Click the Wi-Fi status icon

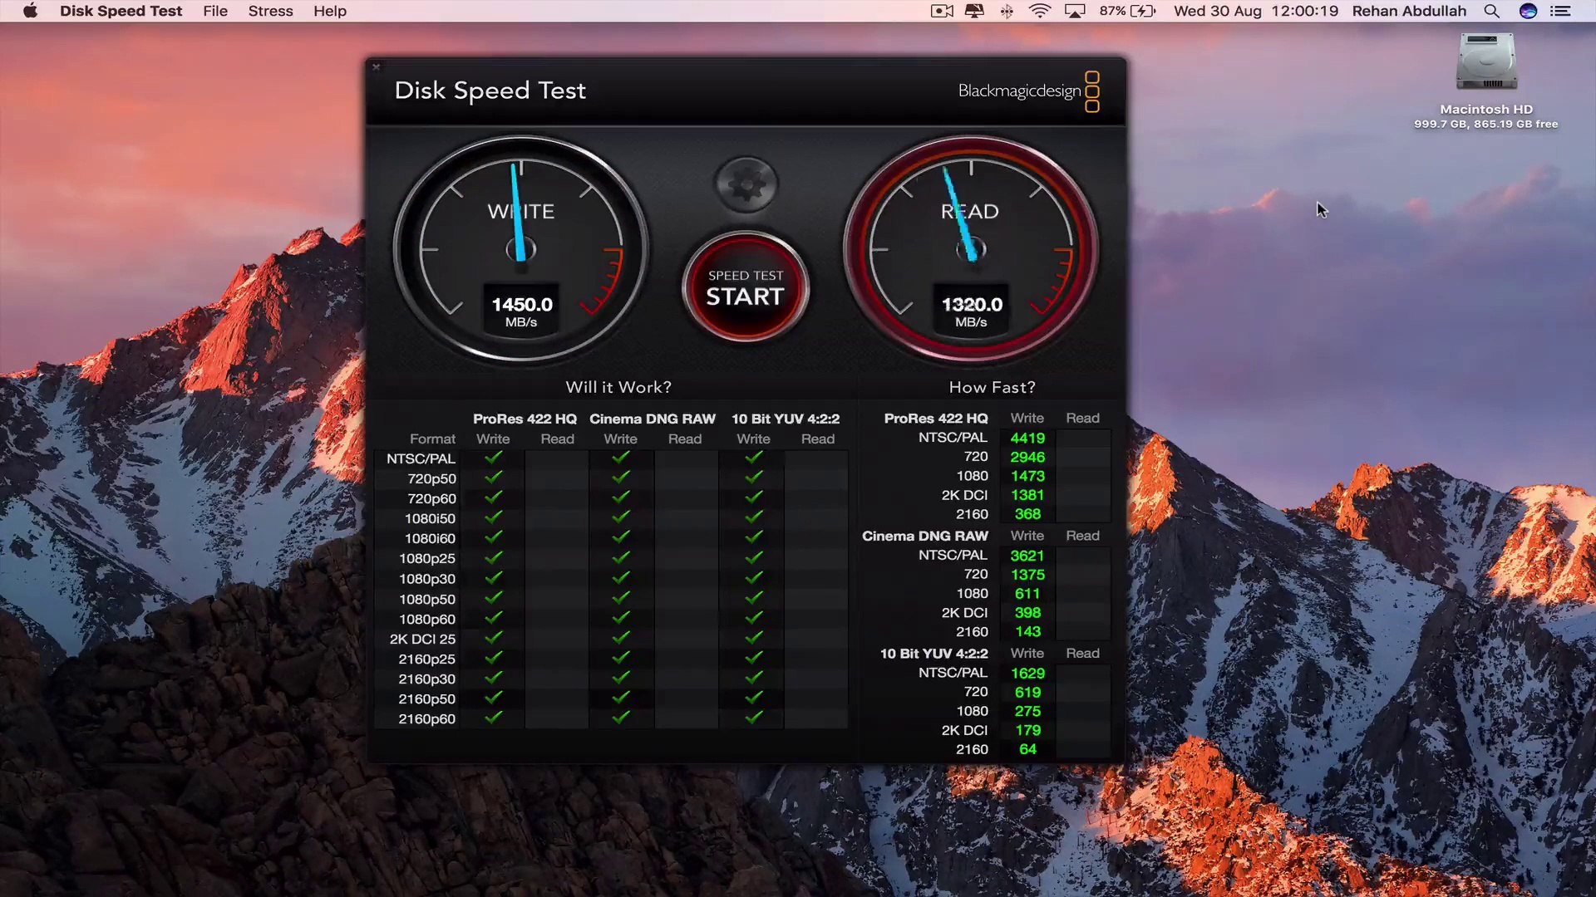coord(1039,11)
